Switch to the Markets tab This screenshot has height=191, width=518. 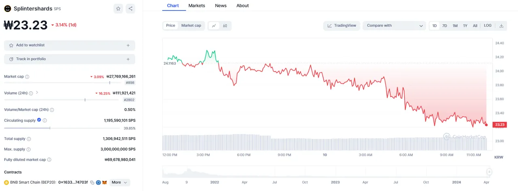pos(197,6)
